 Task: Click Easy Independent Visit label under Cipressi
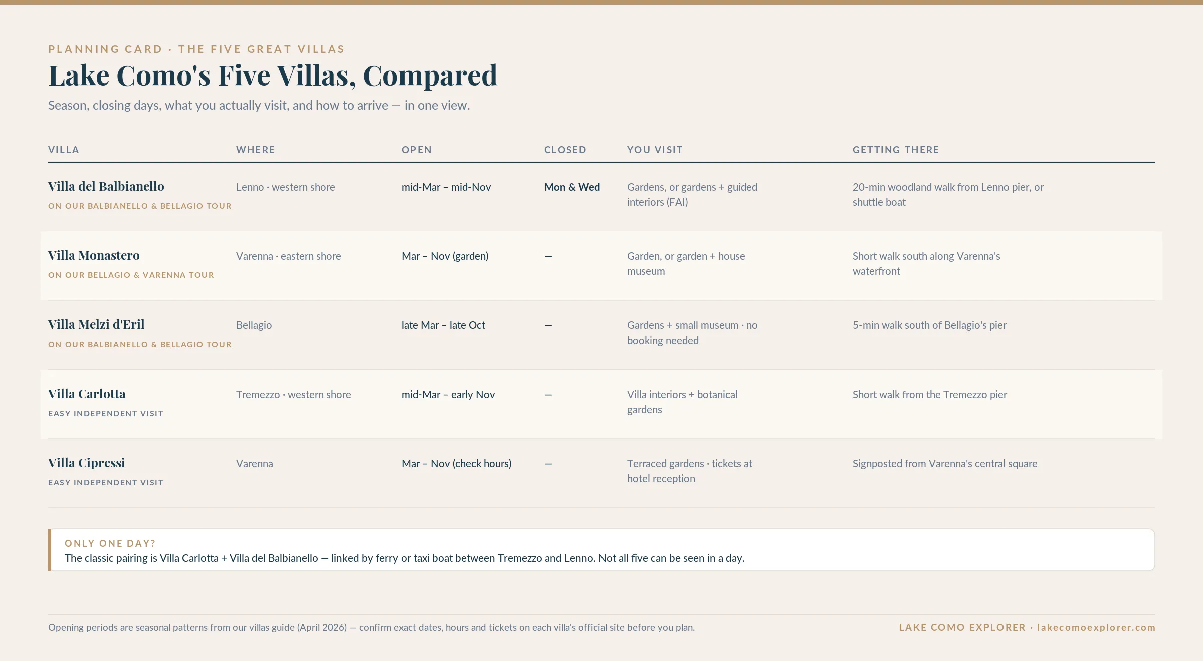click(106, 483)
